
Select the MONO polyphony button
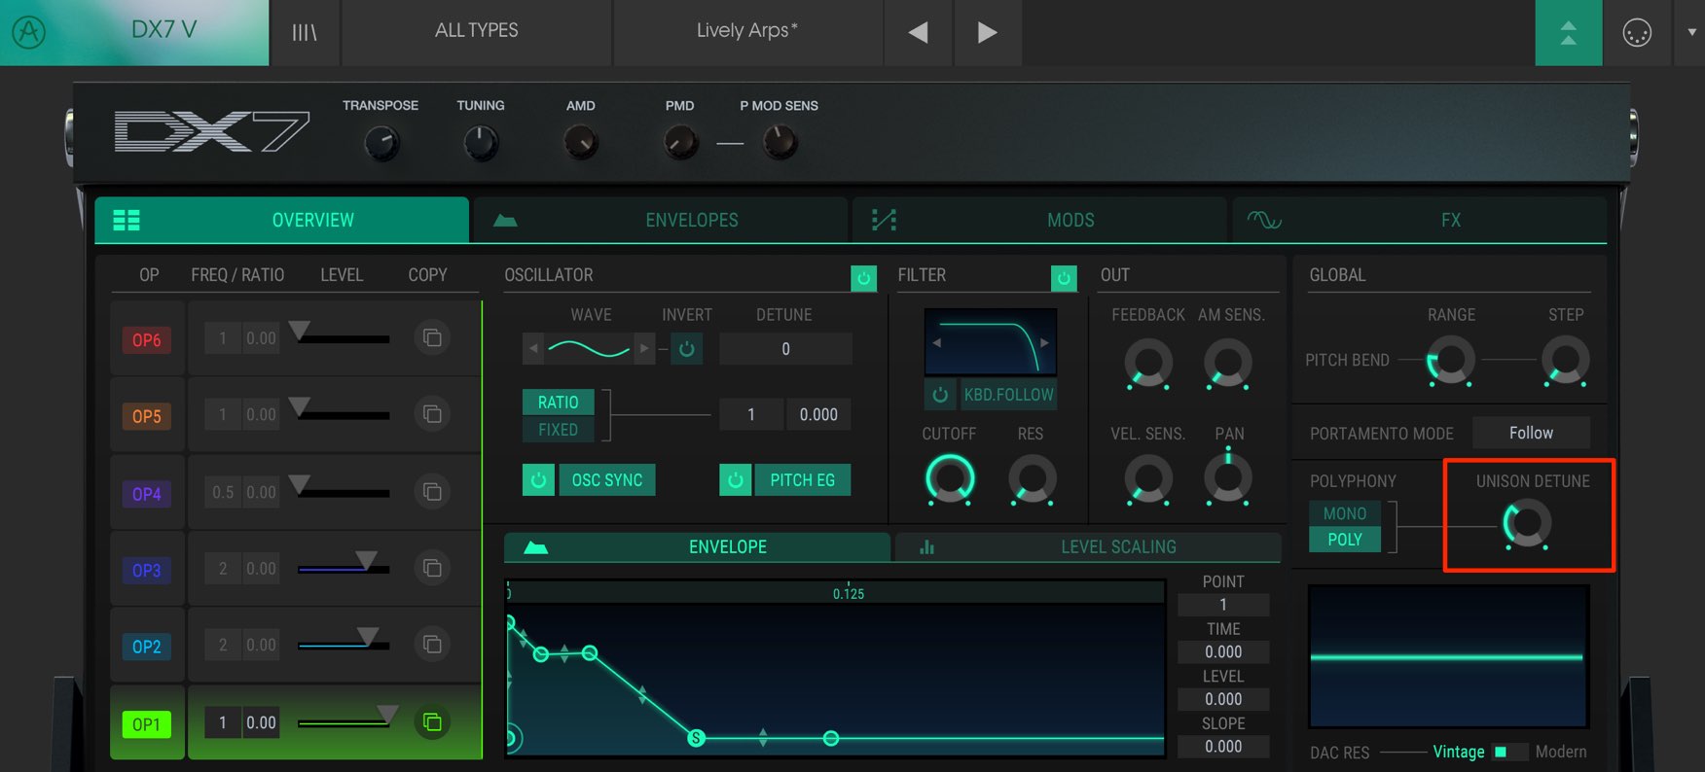click(x=1345, y=513)
